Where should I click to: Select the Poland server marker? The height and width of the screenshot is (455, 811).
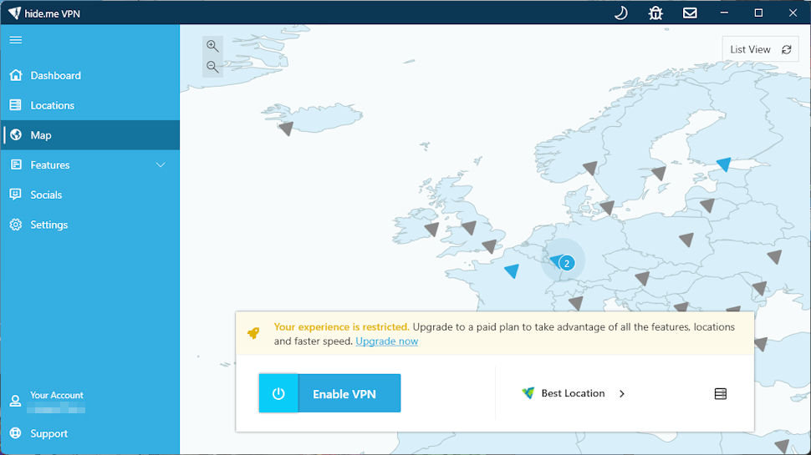pyautogui.click(x=686, y=240)
